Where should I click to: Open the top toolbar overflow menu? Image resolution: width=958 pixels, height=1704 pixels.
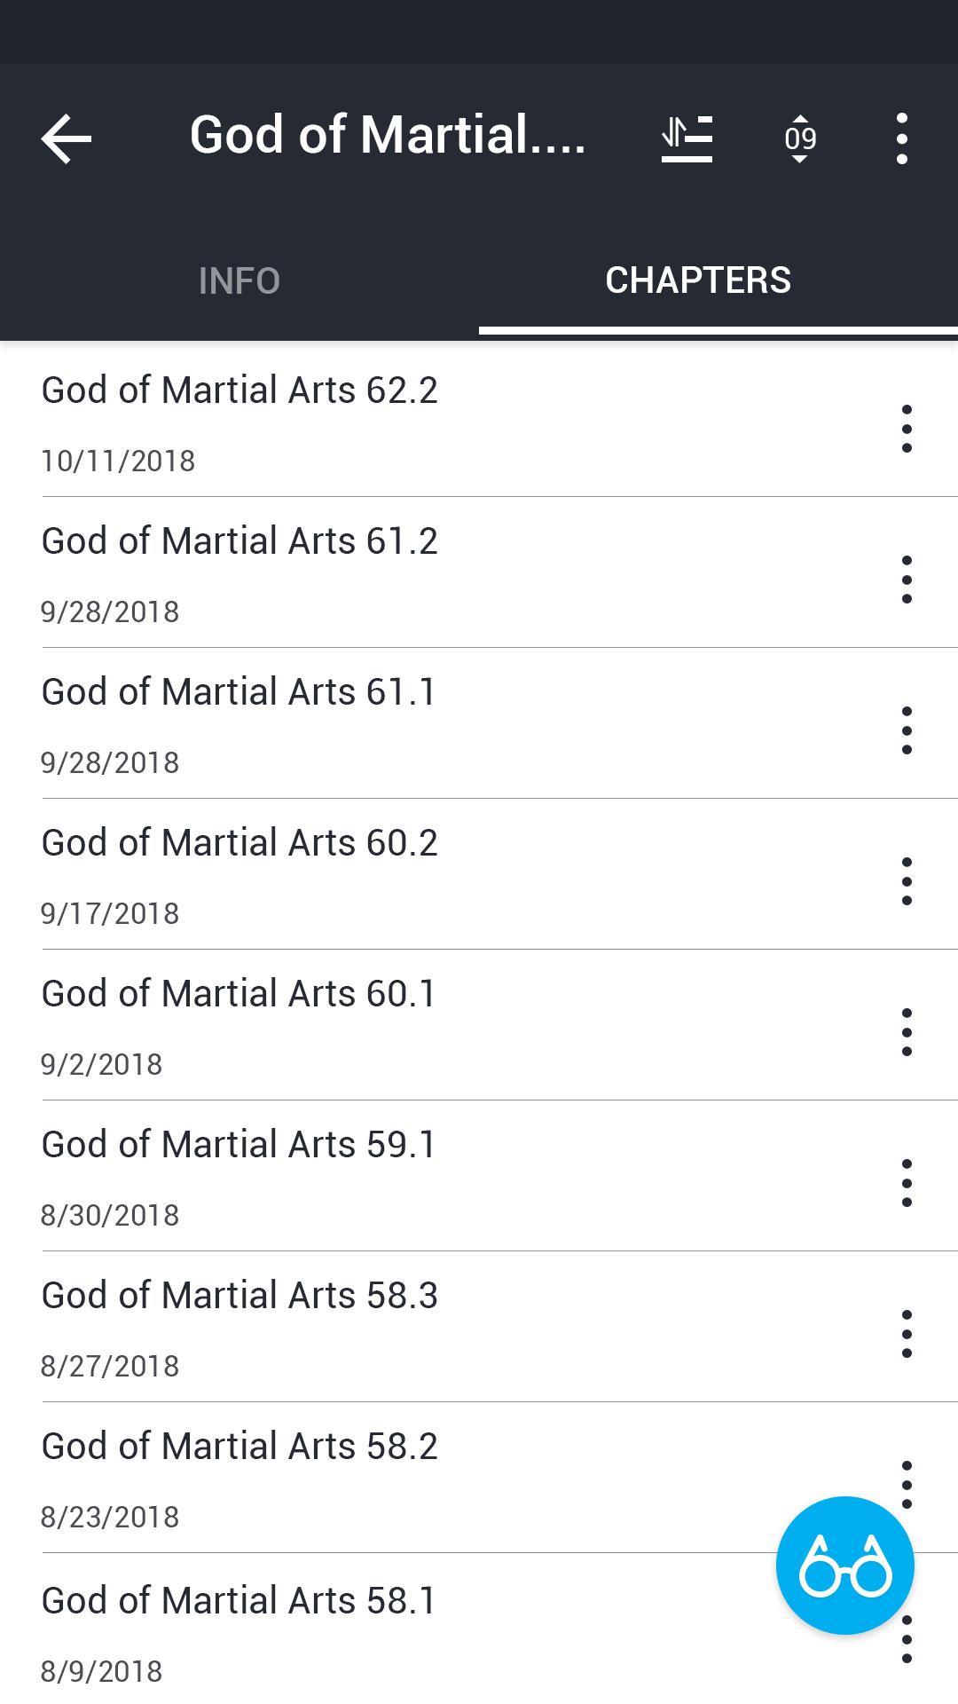tap(902, 138)
